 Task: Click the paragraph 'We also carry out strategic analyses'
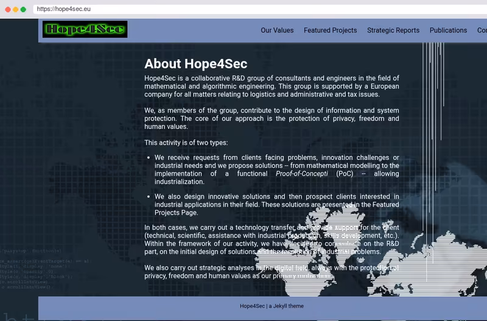pyautogui.click(x=272, y=272)
